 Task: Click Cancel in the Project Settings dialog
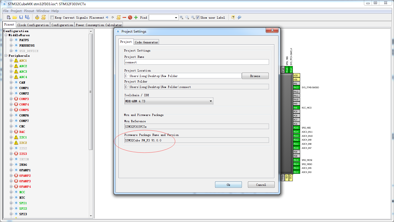(261, 185)
